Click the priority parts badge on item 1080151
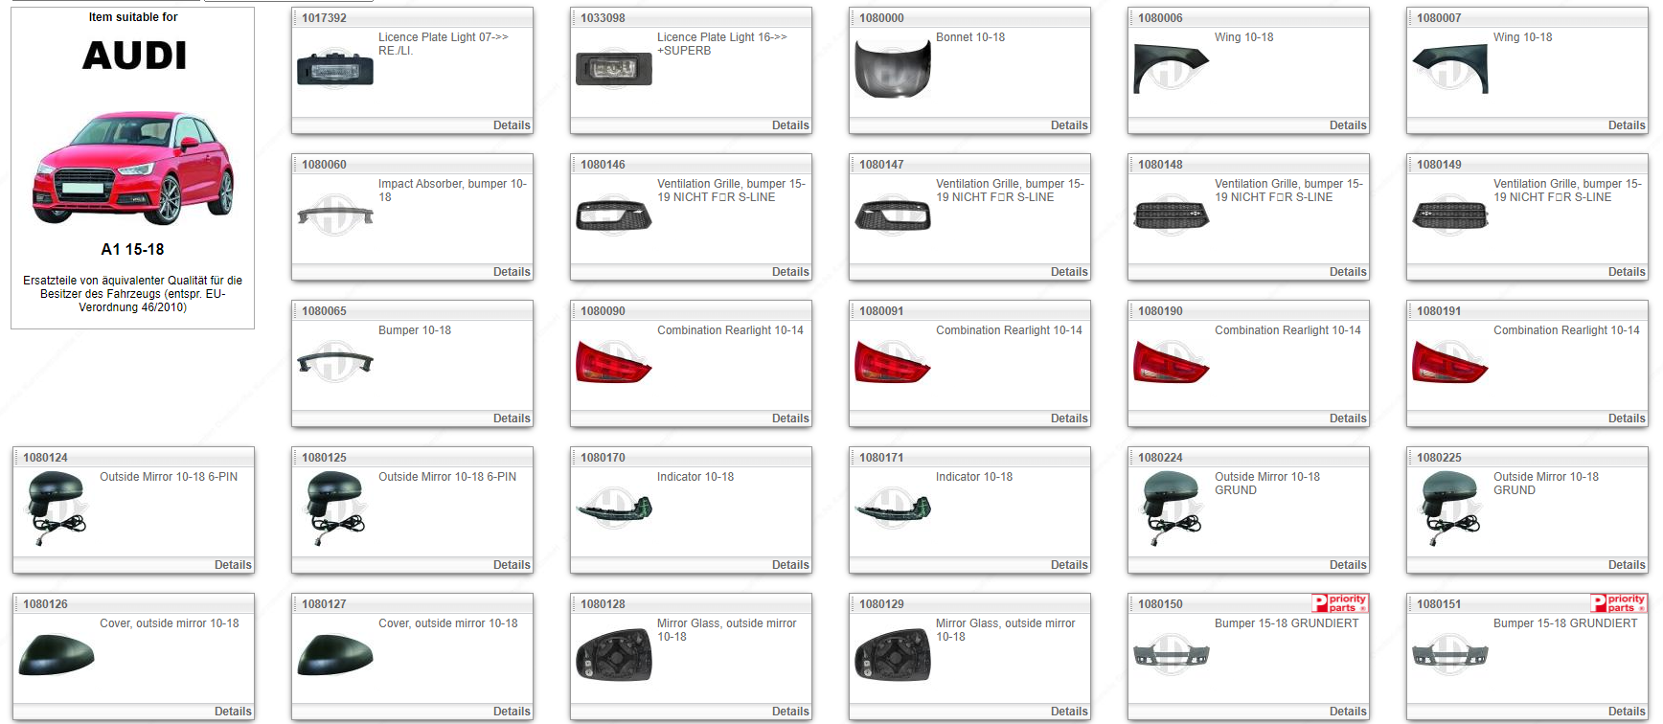The width and height of the screenshot is (1663, 724). click(1618, 603)
